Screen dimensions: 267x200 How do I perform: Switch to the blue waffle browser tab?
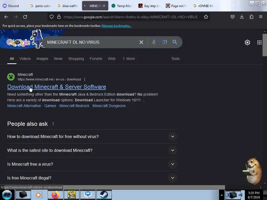[68, 6]
